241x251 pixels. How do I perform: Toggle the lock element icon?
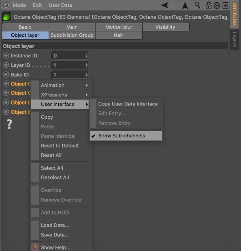pos(208,5)
